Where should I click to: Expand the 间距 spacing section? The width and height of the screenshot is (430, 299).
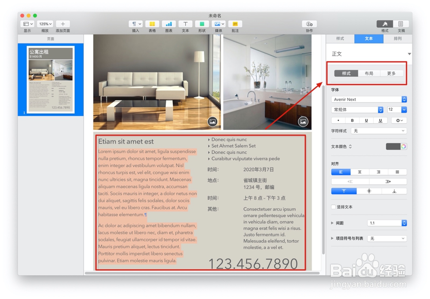332,223
